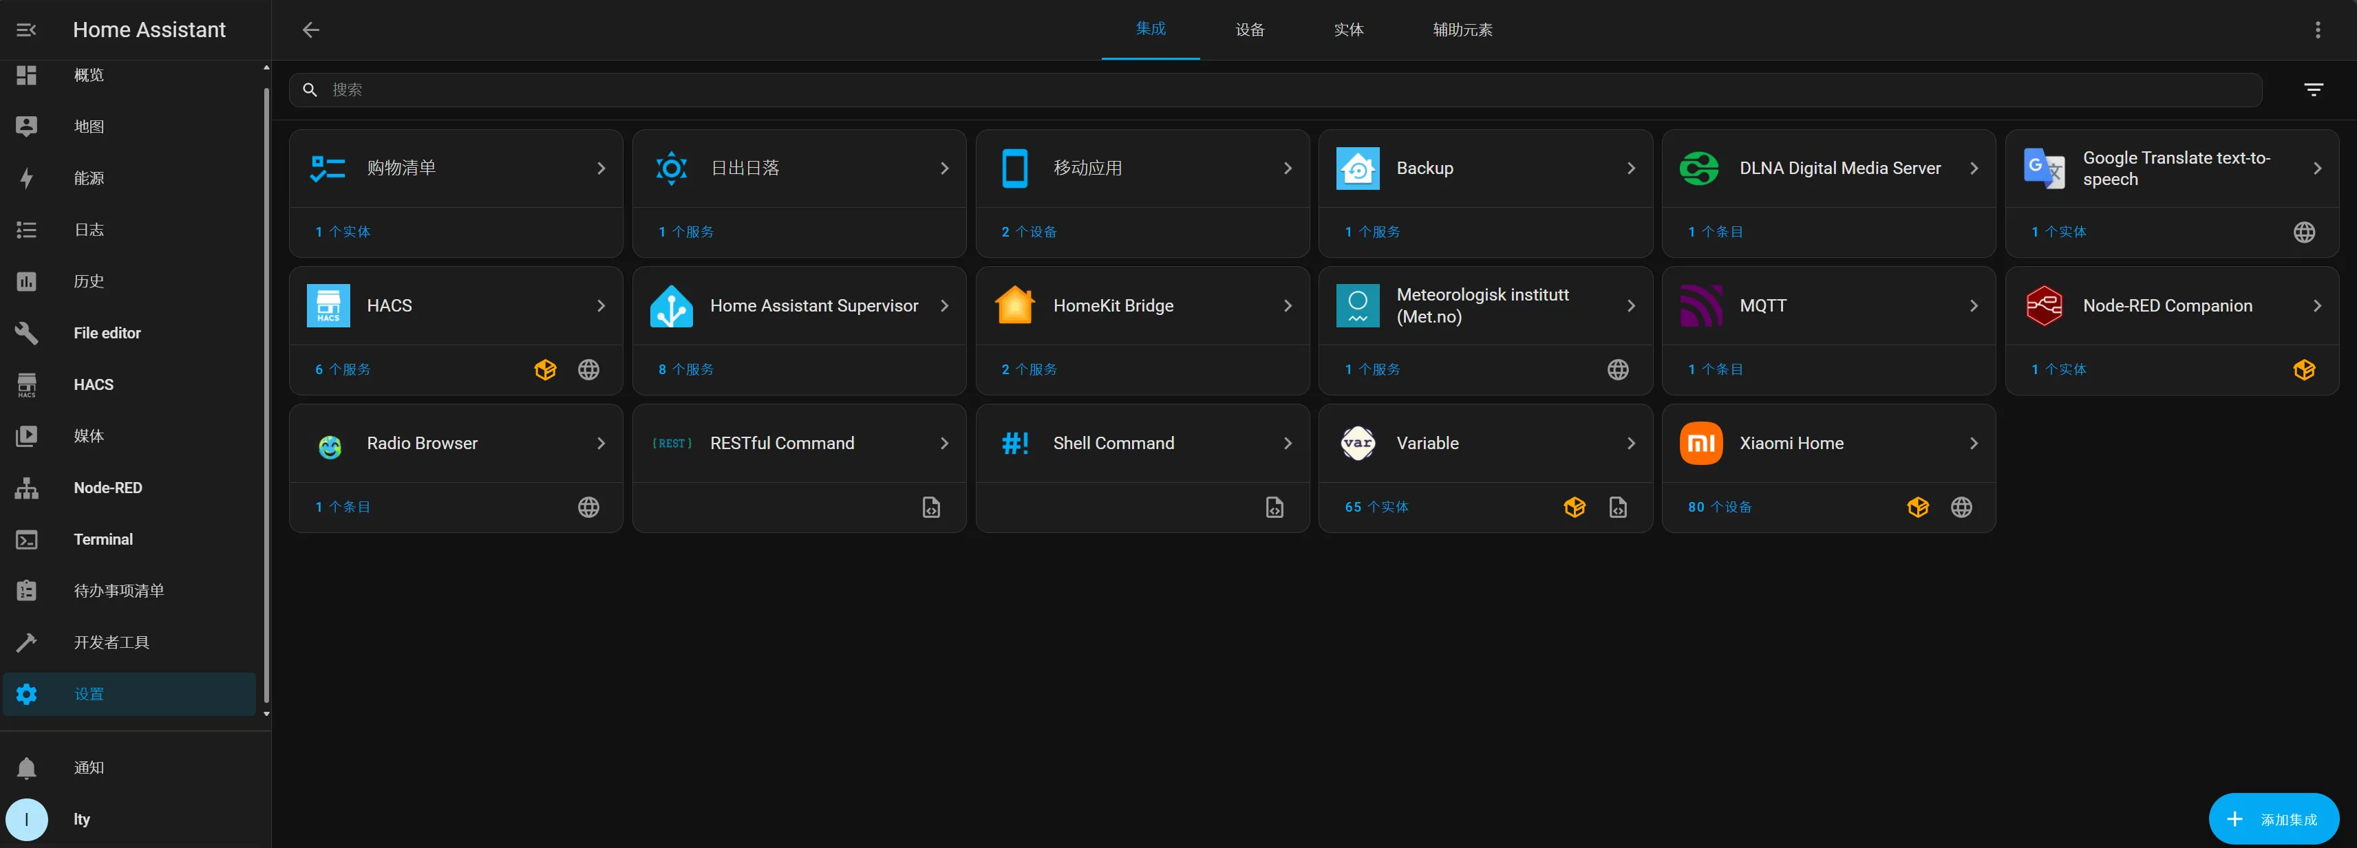The height and width of the screenshot is (848, 2357).
Task: Switch to the 辅助元素 tab
Action: click(x=1462, y=30)
